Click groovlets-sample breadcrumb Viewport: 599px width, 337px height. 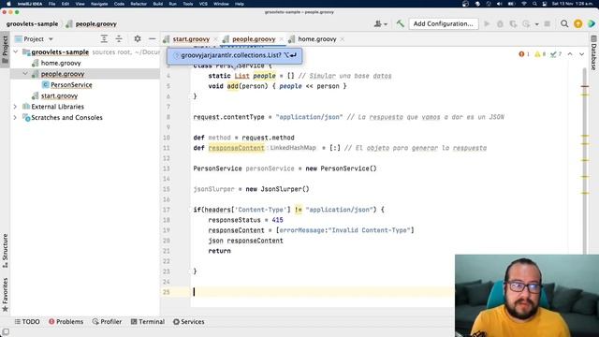[32, 23]
